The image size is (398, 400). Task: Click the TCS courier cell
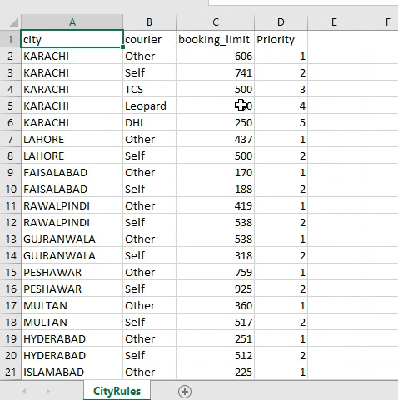(149, 89)
